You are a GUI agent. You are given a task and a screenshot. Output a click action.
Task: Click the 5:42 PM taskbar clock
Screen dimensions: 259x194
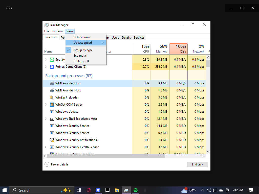tap(238, 190)
